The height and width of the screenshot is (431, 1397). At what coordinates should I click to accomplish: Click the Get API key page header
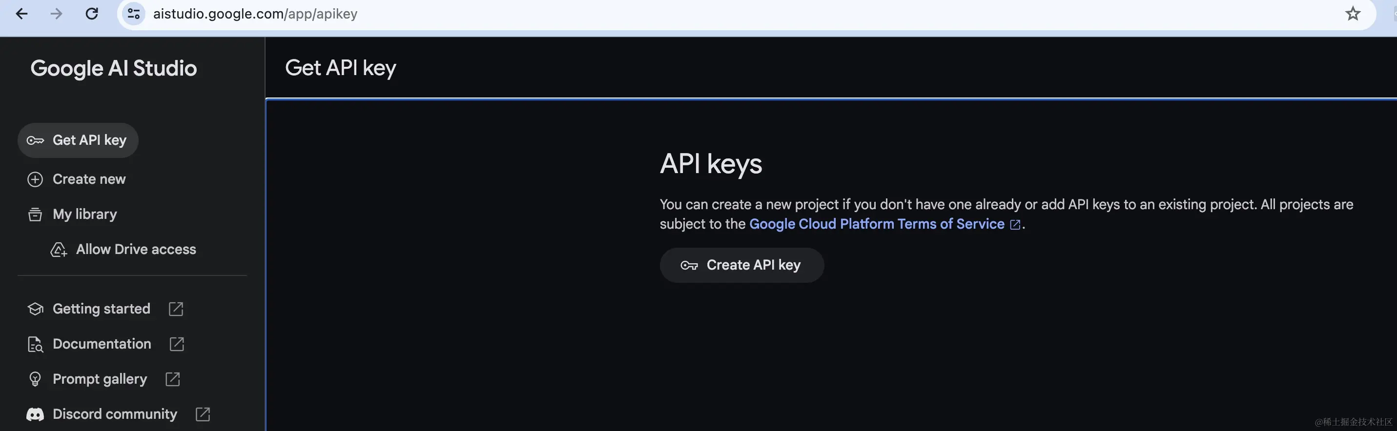tap(341, 68)
